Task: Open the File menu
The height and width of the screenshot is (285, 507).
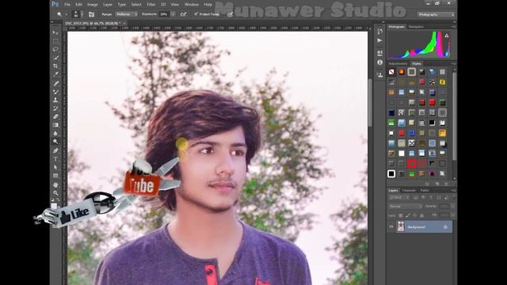Action: pos(67,5)
